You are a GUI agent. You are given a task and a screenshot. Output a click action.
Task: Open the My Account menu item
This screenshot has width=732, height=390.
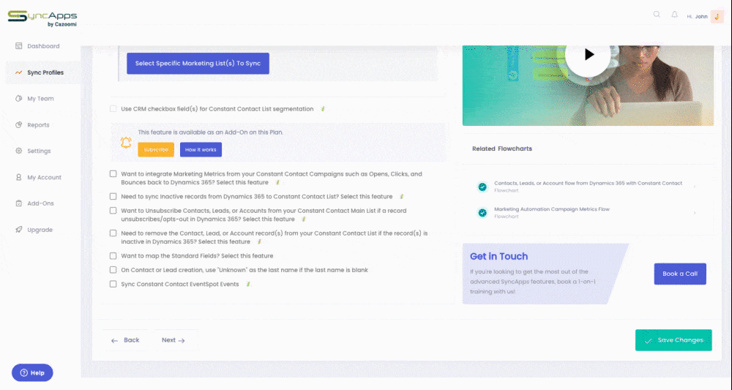(43, 177)
